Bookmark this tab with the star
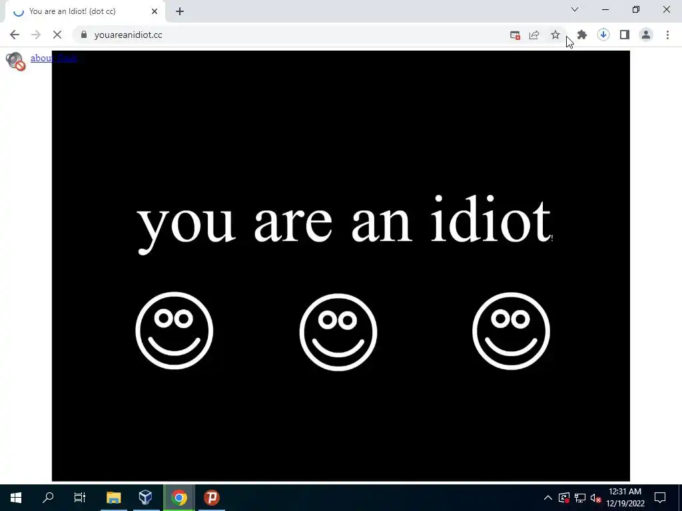The image size is (682, 511). [555, 35]
